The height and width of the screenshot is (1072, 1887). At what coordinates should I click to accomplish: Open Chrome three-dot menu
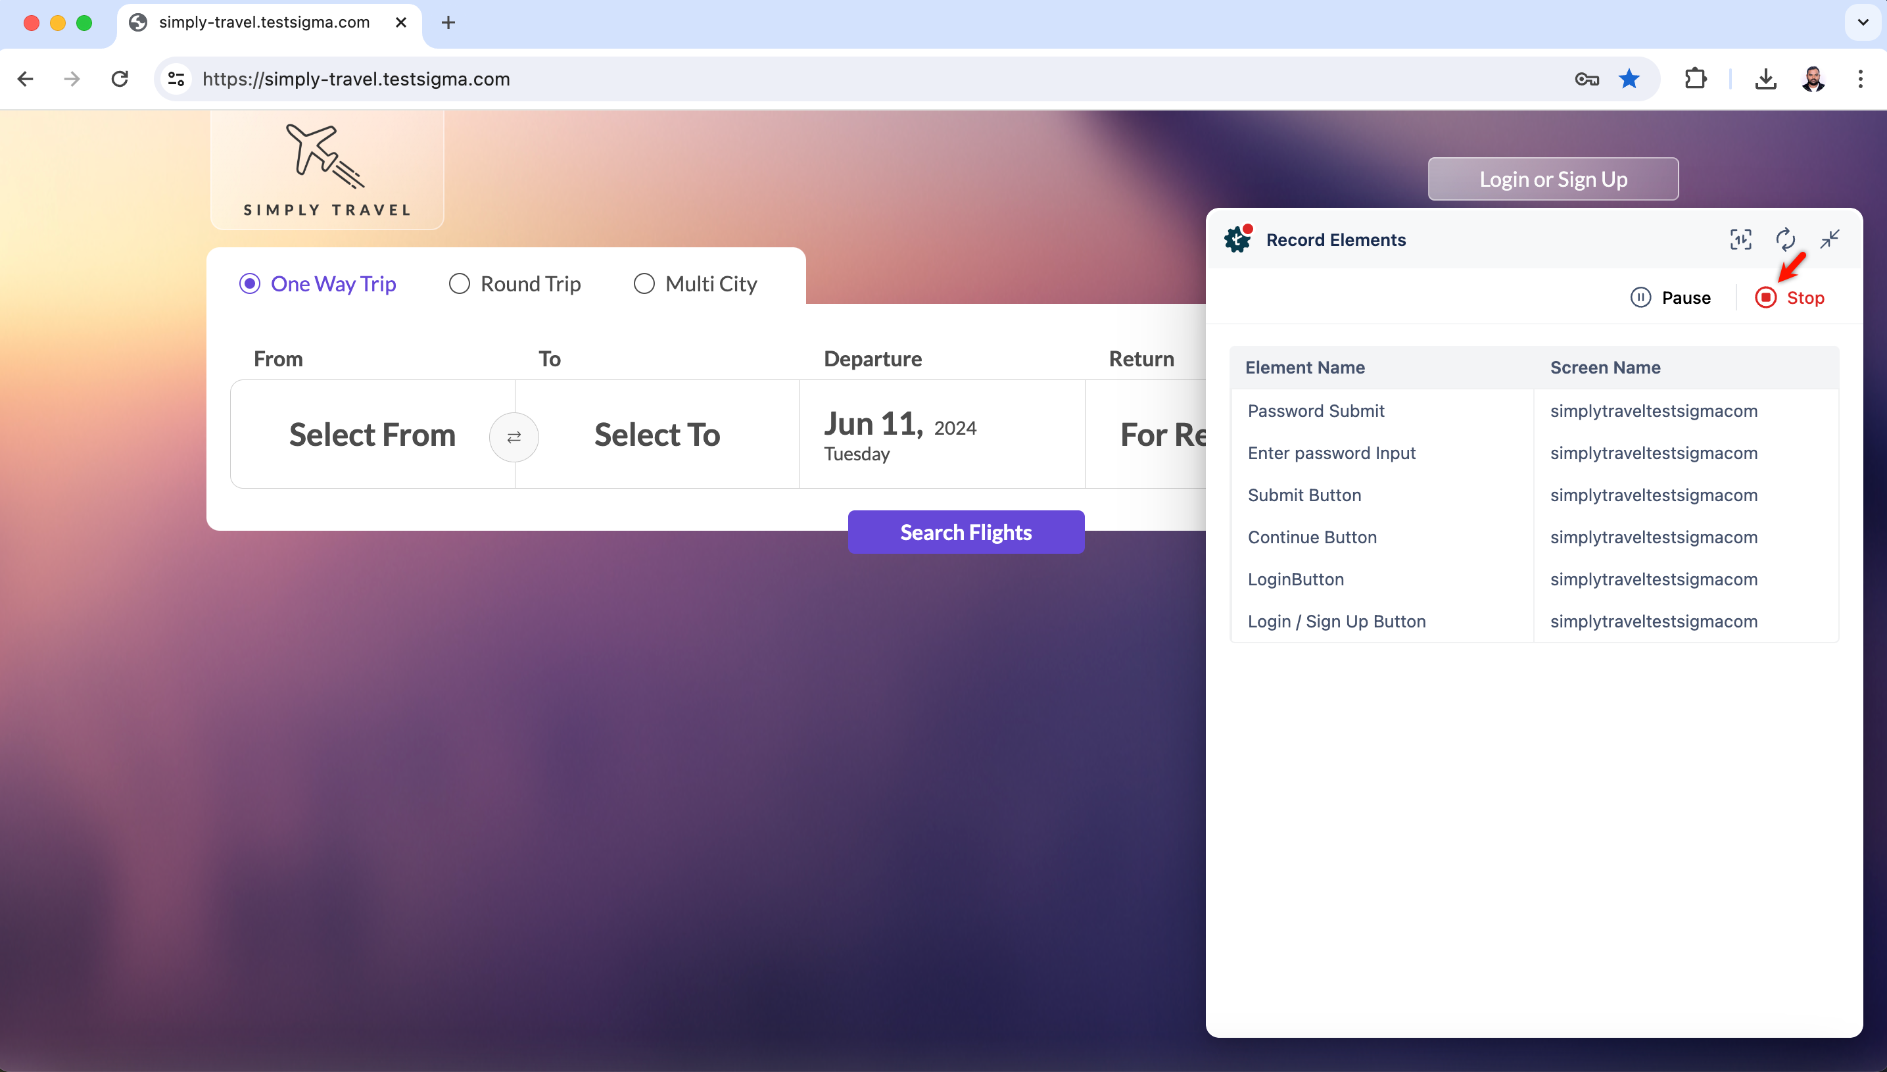pyautogui.click(x=1861, y=79)
